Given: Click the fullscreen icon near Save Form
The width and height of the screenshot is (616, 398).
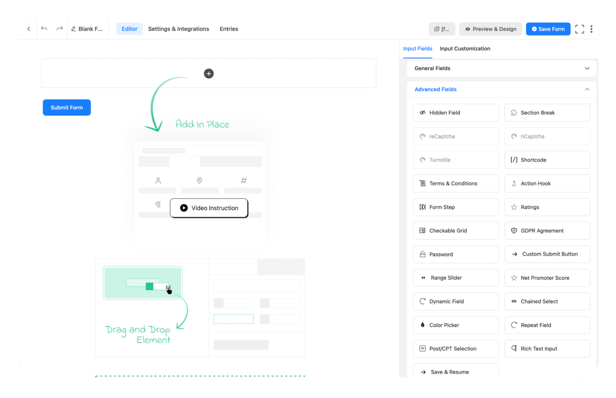Looking at the screenshot, I should click(x=579, y=29).
